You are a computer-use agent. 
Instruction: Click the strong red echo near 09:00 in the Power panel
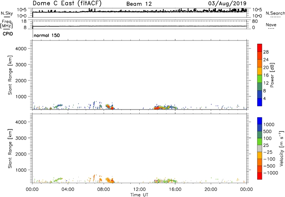[x=112, y=108]
